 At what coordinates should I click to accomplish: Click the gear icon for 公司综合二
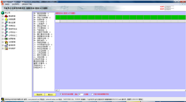tap(6, 36)
